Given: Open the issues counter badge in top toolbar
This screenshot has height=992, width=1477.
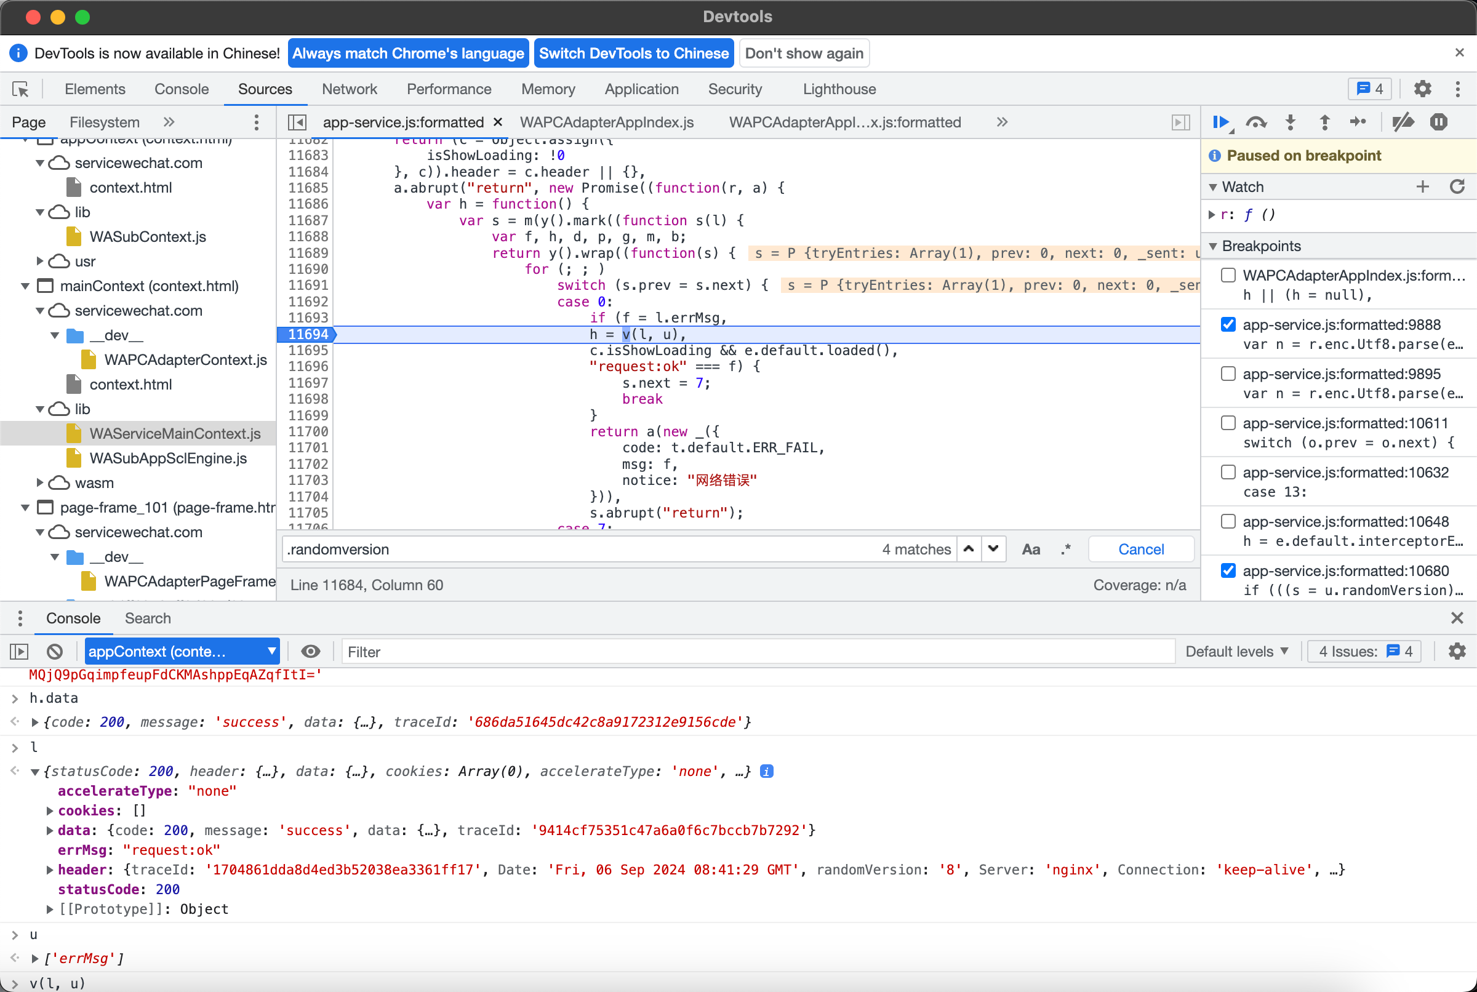Looking at the screenshot, I should [1370, 89].
